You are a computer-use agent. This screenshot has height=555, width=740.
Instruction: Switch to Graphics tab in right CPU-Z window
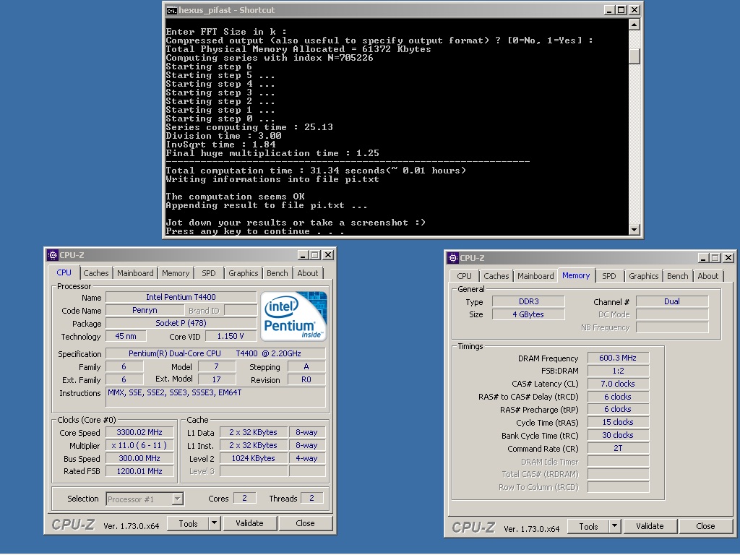[643, 275]
